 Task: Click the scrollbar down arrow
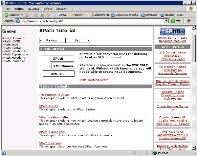tap(194, 147)
